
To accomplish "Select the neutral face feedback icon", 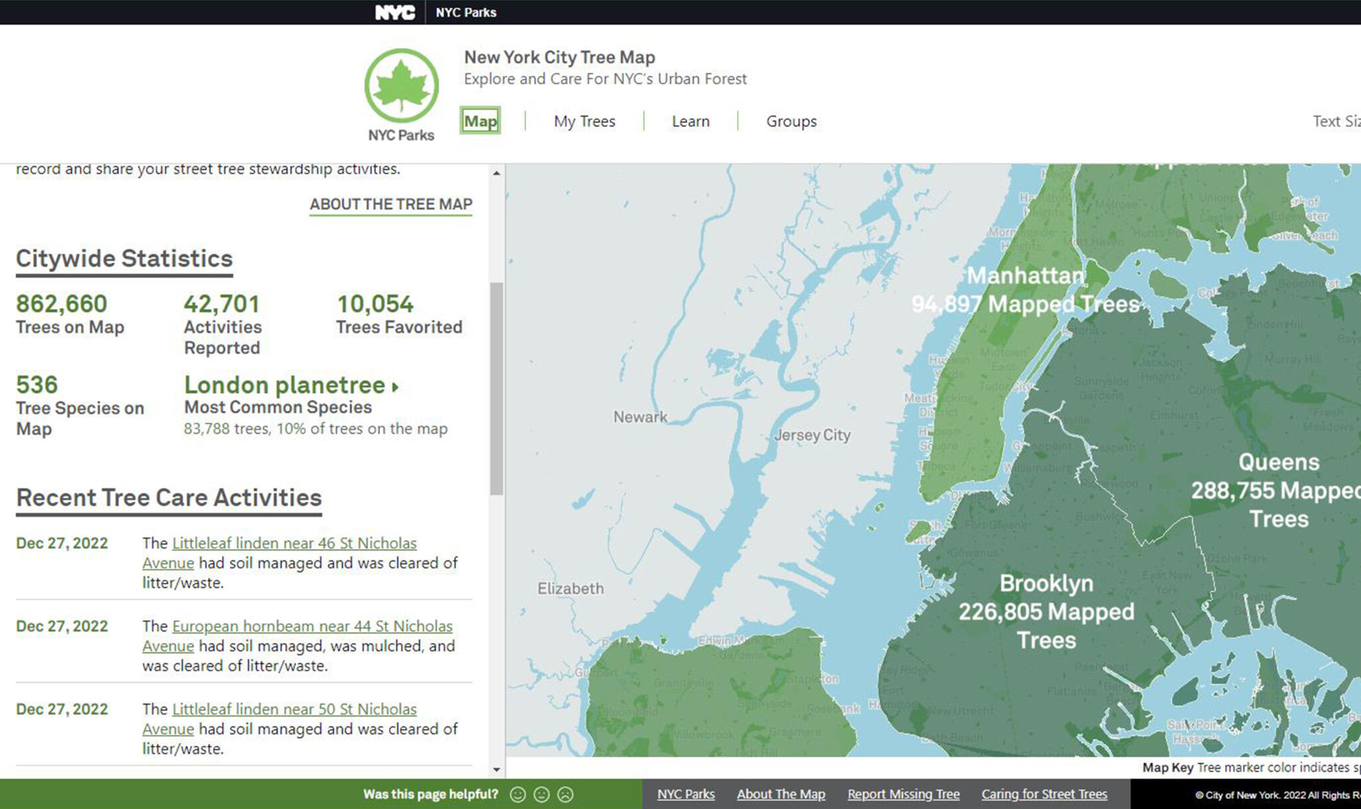I will [x=542, y=794].
